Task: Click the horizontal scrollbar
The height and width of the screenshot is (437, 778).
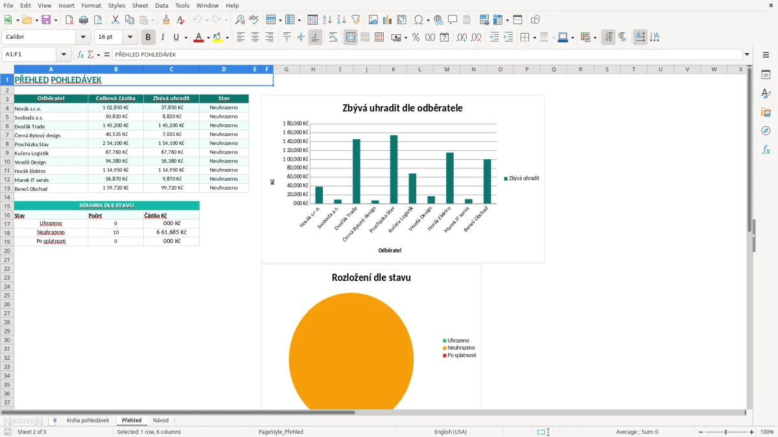Action: coord(178,412)
